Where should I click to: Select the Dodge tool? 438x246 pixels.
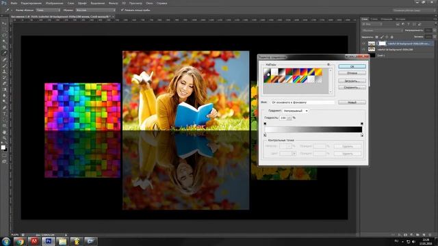tap(4, 102)
